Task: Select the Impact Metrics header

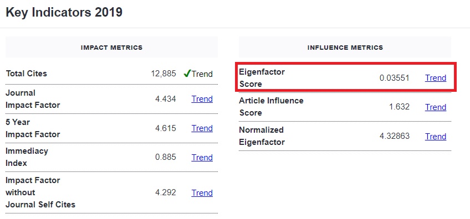Action: coord(111,47)
